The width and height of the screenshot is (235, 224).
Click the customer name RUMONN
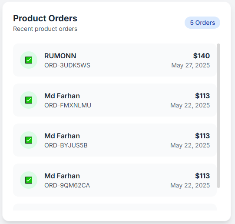pyautogui.click(x=60, y=56)
